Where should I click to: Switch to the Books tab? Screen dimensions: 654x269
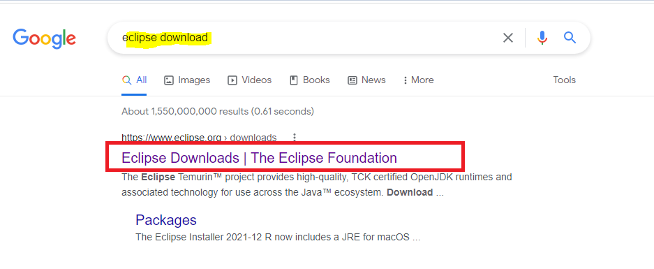(309, 80)
